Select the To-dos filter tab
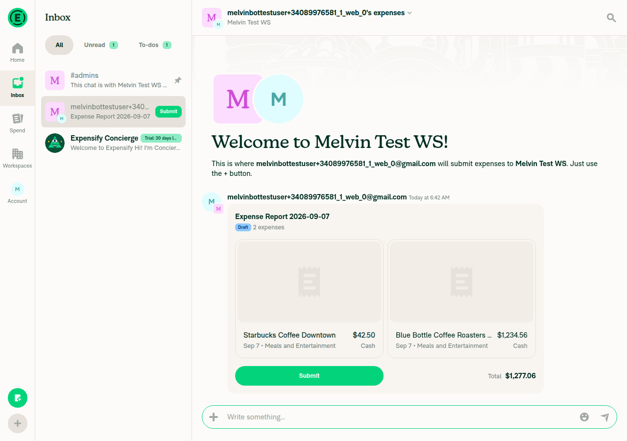This screenshot has width=627, height=441. pyautogui.click(x=154, y=45)
